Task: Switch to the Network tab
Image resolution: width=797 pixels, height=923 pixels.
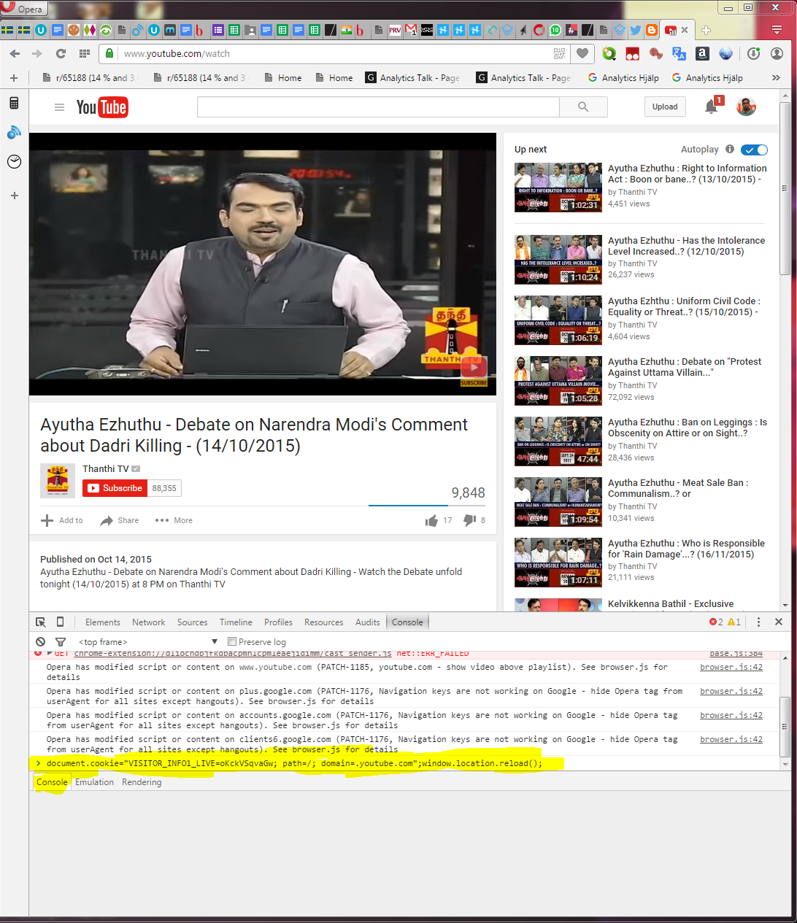Action: 148,622
